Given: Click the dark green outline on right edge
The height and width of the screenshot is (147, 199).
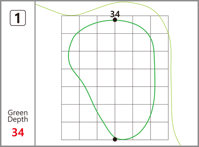Looking at the screenshot, I should tap(155, 79).
